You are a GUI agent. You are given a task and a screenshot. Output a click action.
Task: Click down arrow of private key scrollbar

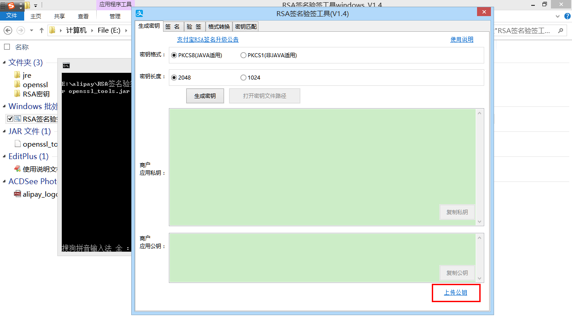click(x=480, y=222)
